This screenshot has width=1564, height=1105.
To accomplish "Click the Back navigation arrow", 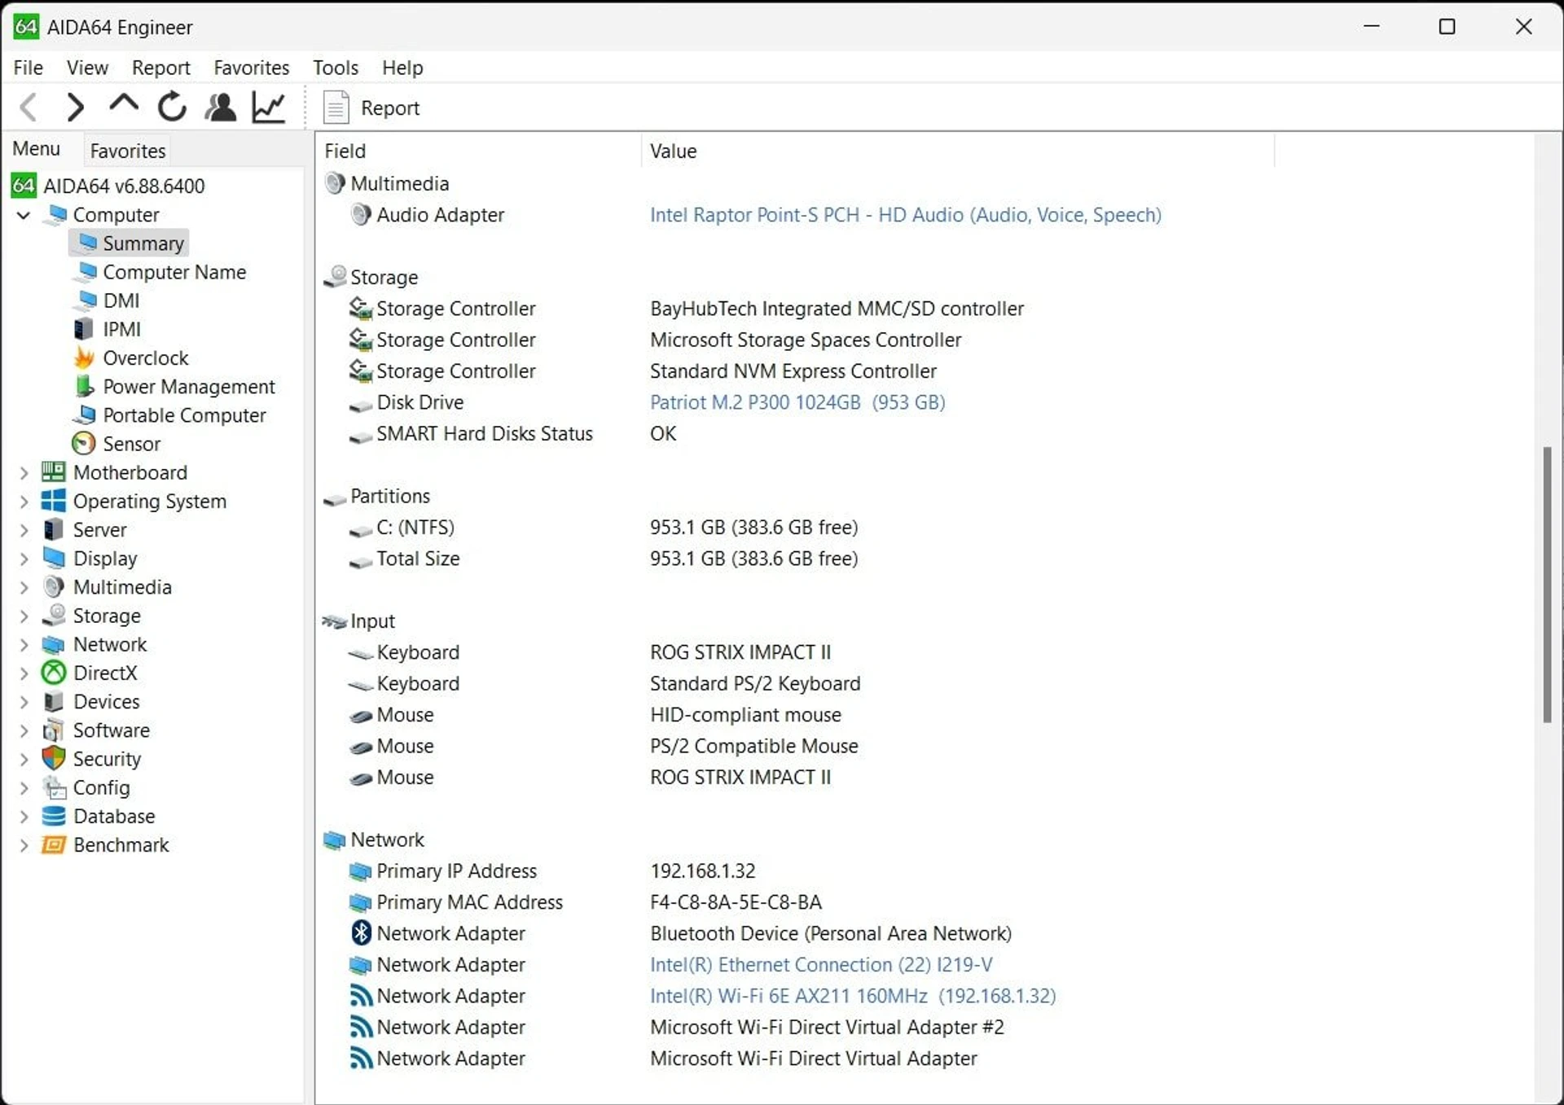I will tap(29, 107).
